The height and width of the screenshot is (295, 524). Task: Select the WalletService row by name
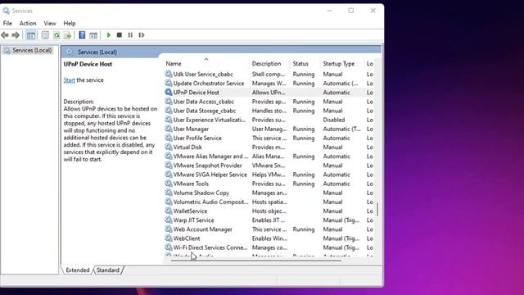click(190, 211)
